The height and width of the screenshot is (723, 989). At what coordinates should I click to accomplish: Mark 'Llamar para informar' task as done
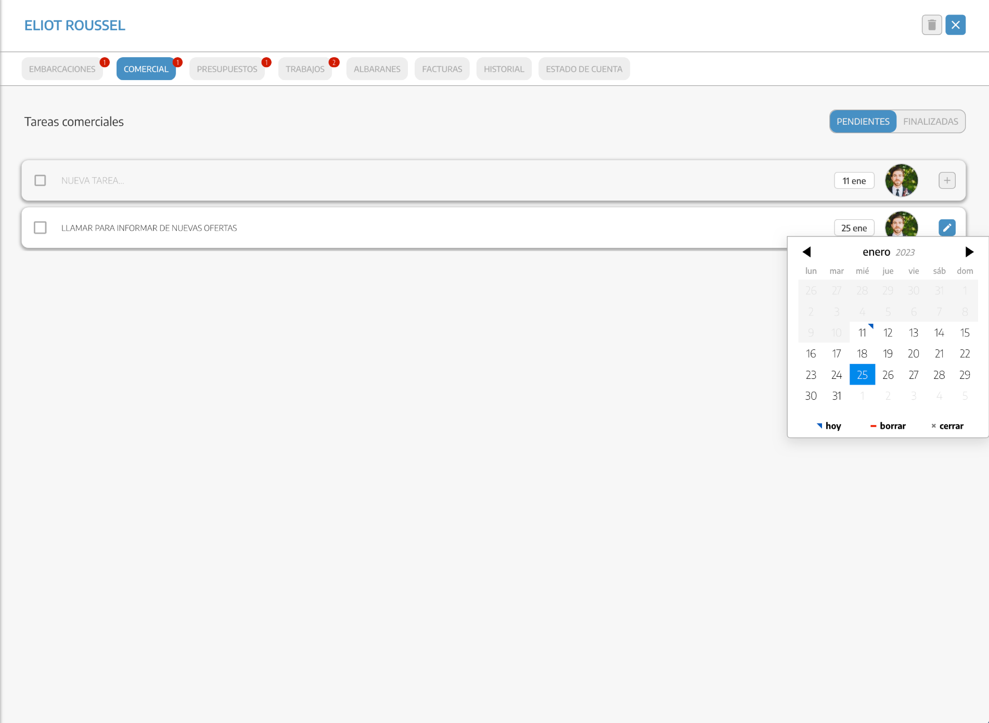(x=40, y=228)
